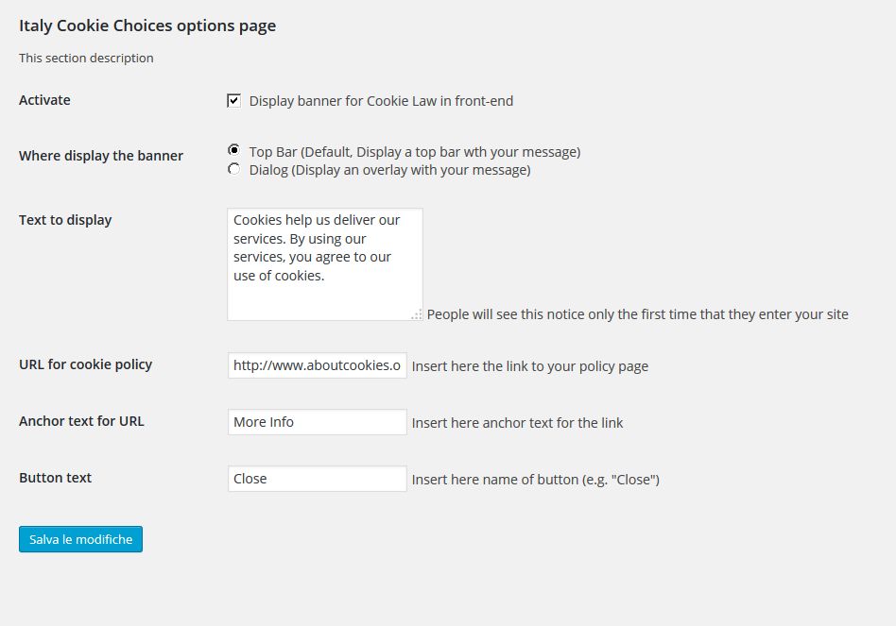Click the Anchor text field containing More Info
This screenshot has height=626, width=896.
(317, 422)
